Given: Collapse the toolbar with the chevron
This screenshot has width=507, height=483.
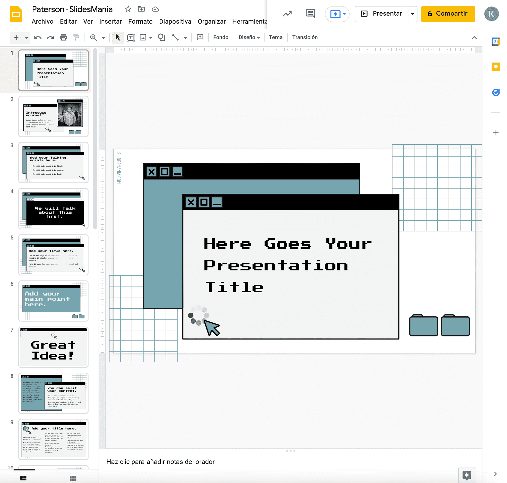Looking at the screenshot, I should tap(475, 38).
